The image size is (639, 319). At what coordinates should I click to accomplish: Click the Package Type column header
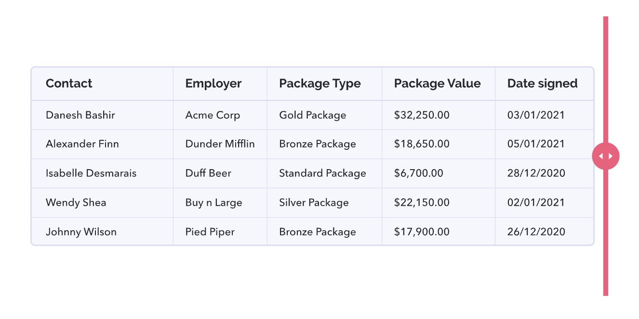(325, 84)
